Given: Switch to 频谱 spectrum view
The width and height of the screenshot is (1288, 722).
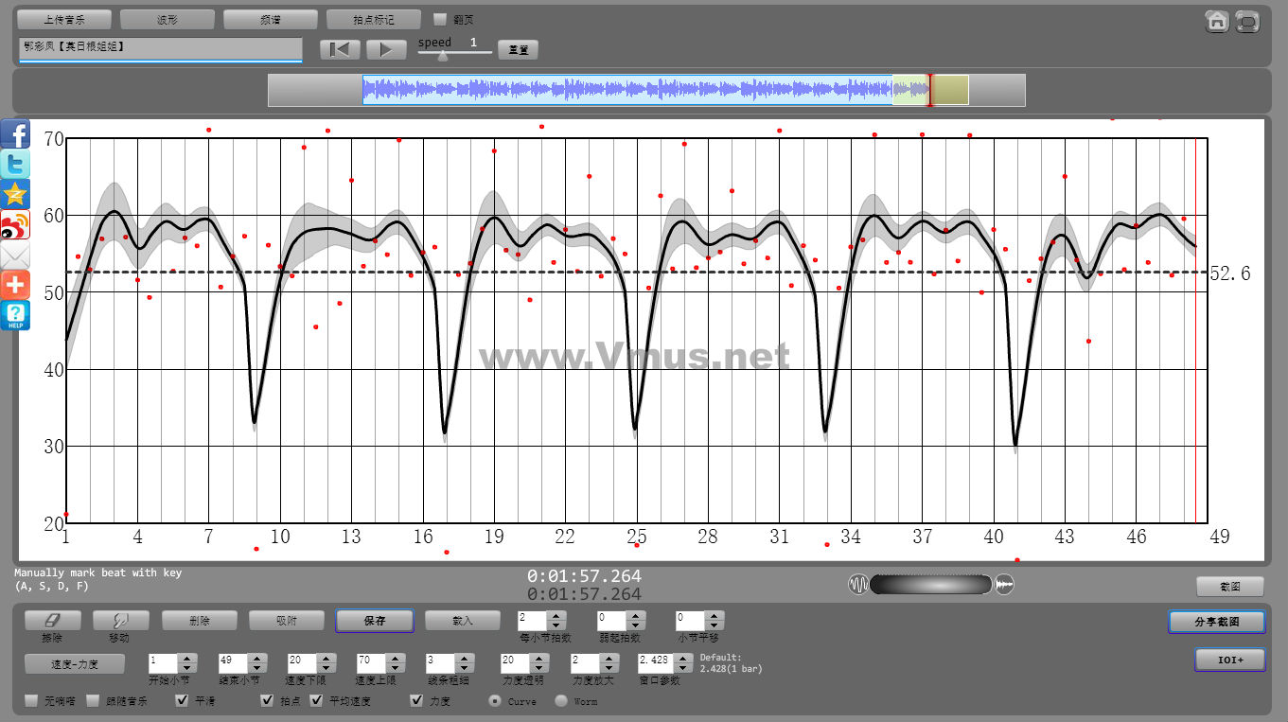Looking at the screenshot, I should pos(271,19).
